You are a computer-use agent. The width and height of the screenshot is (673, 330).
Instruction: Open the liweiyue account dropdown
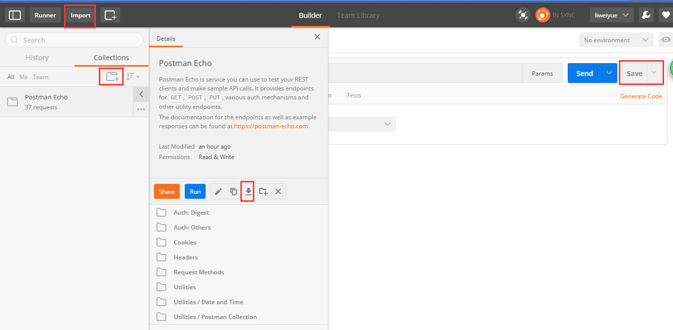(612, 15)
